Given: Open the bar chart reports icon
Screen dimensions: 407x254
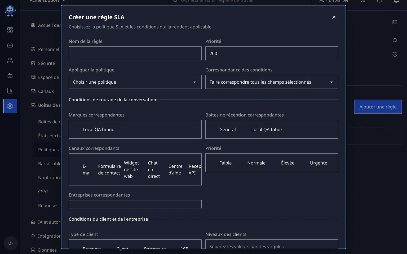Looking at the screenshot, I should [10, 91].
